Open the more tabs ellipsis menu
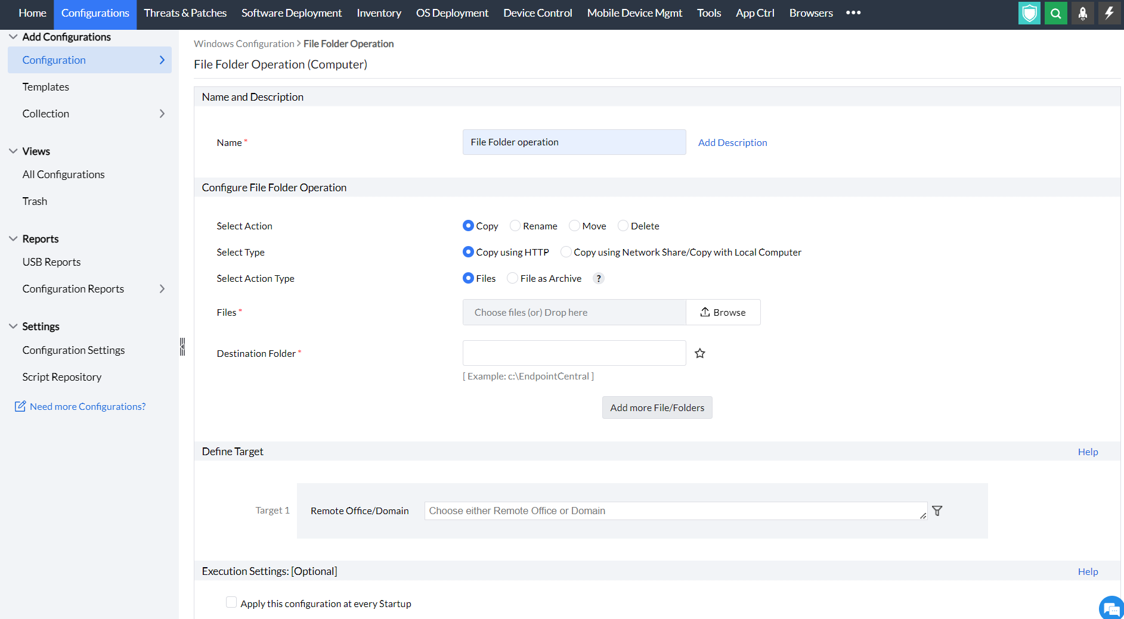This screenshot has width=1124, height=619. [x=853, y=13]
